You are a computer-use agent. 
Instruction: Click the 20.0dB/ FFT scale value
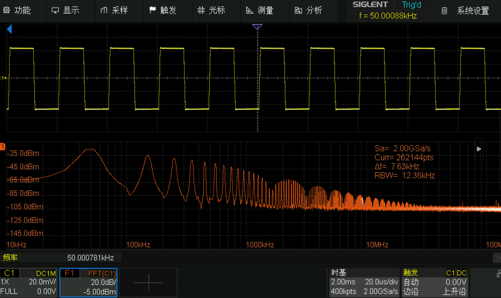click(x=103, y=283)
